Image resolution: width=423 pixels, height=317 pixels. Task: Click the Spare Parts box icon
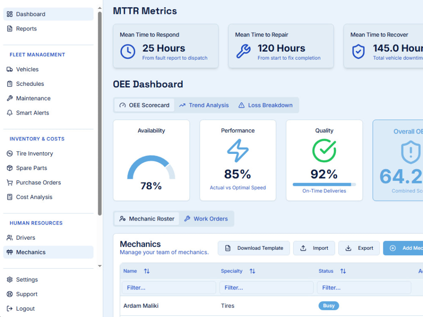click(10, 168)
